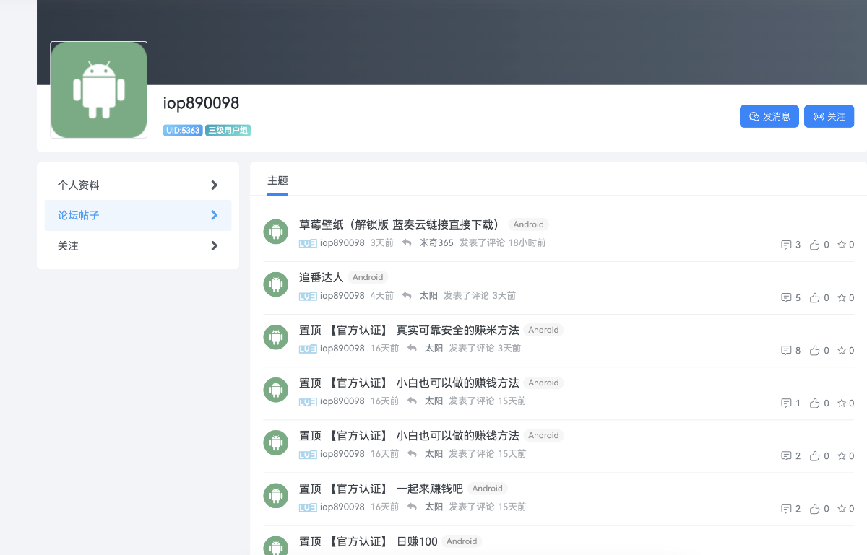867x555 pixels.
Task: Click comment icon on 追番达人 row
Action: (x=786, y=297)
